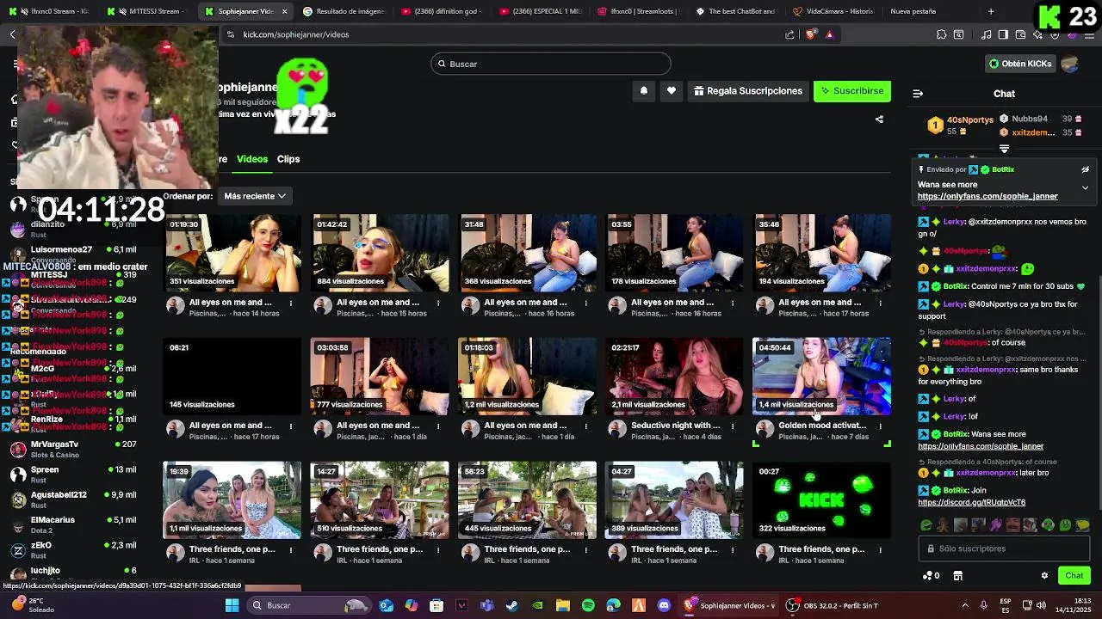Screen dimensions: 1102x619
Task: Click username 40sNportys in chat leaderboard
Action: [x=969, y=120]
